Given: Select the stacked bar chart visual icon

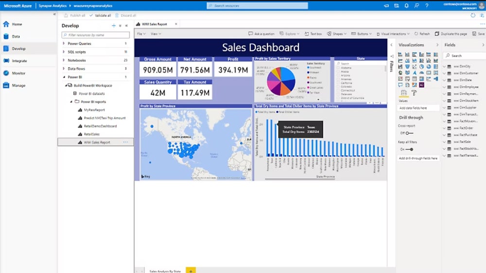Looking at the screenshot, I should [x=400, y=55].
